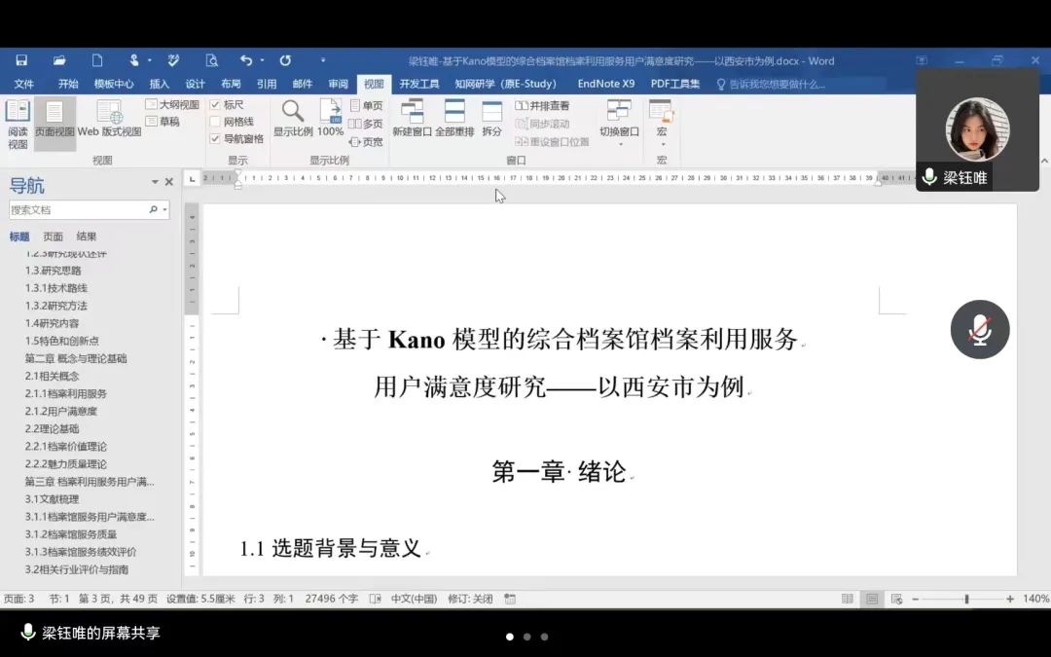
Task: Open the 页面 tab in navigation pane
Action: coord(54,237)
